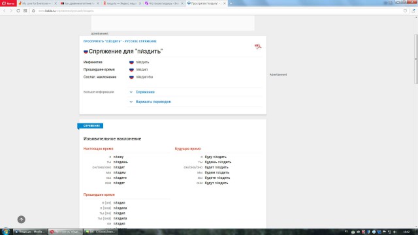Switch to the Mozilla window in taskbar
The height and width of the screenshot is (235, 418).
(x=31, y=232)
